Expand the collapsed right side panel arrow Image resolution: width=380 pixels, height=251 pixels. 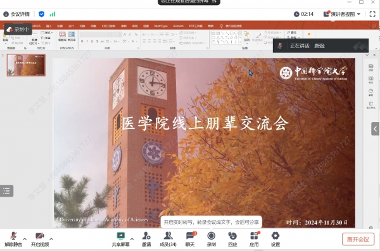click(375, 129)
